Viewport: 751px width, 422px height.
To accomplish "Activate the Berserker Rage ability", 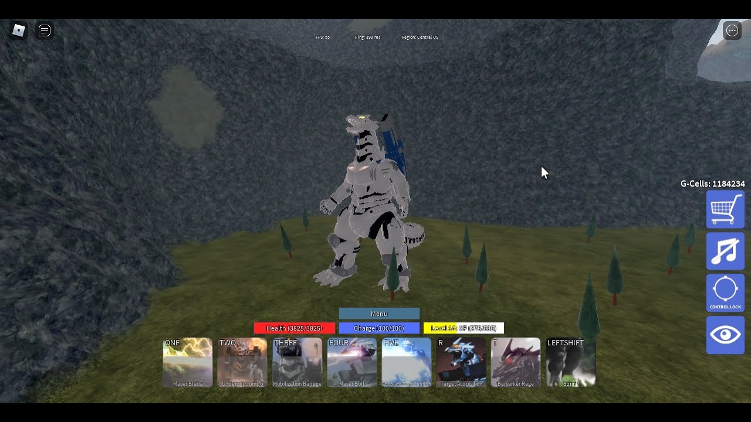I will point(516,362).
